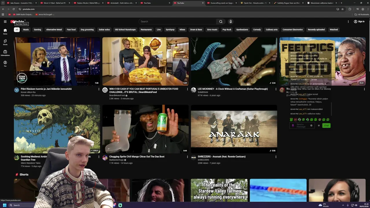Viewport: 370px width, 208px height.
Task: Select the Culinary arts chip
Action: pyautogui.click(x=271, y=29)
